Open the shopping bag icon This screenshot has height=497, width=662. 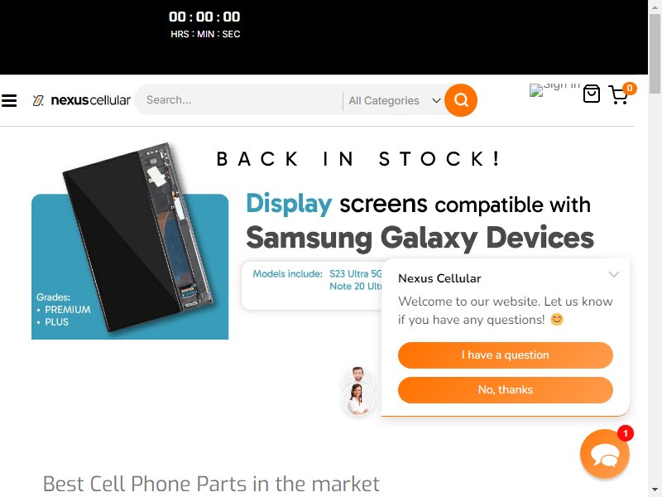point(591,94)
